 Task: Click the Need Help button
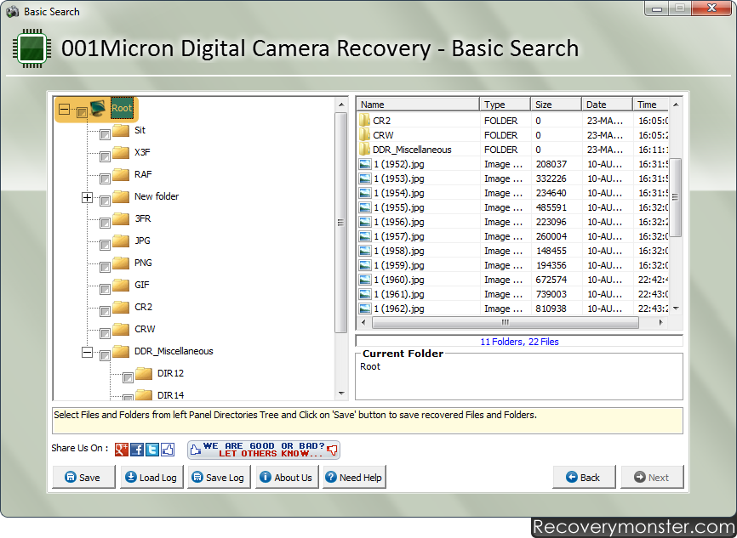coord(354,477)
